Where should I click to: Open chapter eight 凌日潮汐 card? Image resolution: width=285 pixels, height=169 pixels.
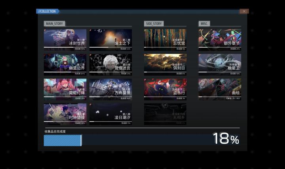111,114
